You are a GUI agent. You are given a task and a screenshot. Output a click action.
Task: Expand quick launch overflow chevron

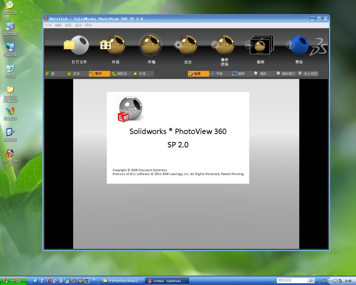pyautogui.click(x=94, y=279)
